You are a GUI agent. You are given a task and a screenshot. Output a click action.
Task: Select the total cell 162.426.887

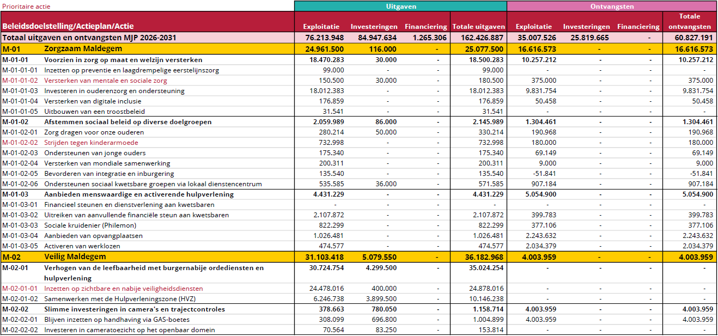(x=478, y=38)
